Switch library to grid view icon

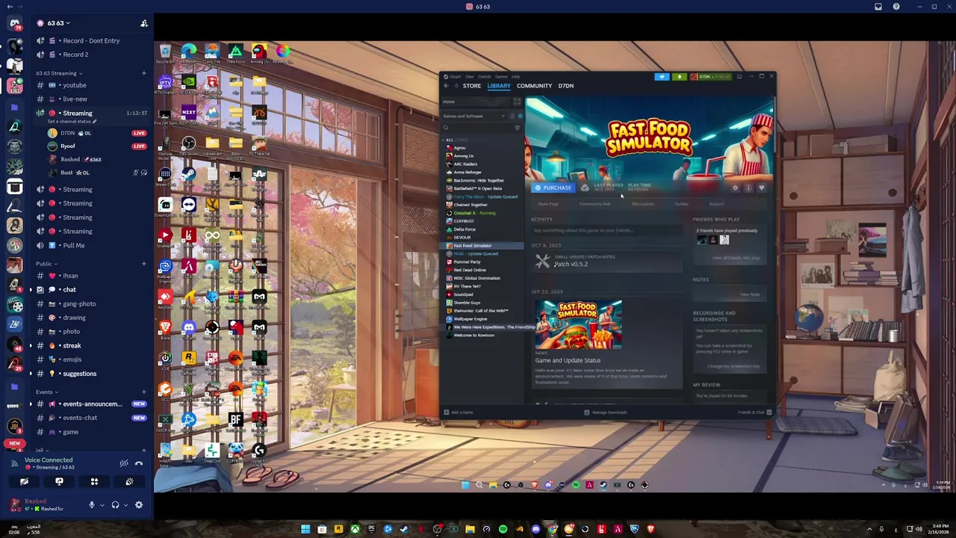tap(517, 102)
